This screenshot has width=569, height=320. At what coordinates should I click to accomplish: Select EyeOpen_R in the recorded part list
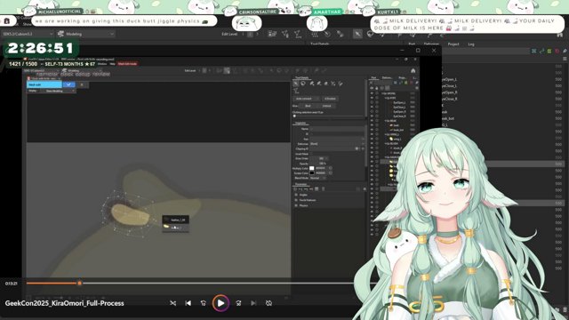tap(399, 112)
